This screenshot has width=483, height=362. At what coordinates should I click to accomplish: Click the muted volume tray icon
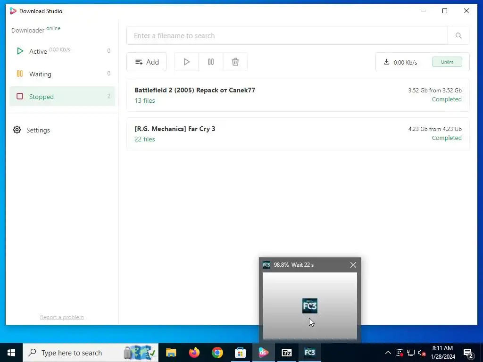(422, 353)
